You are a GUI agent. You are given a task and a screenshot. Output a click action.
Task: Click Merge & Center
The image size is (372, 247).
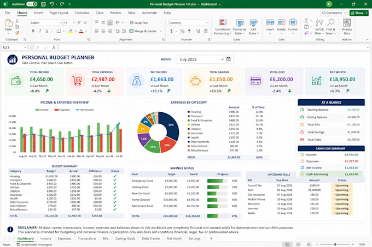[143, 31]
